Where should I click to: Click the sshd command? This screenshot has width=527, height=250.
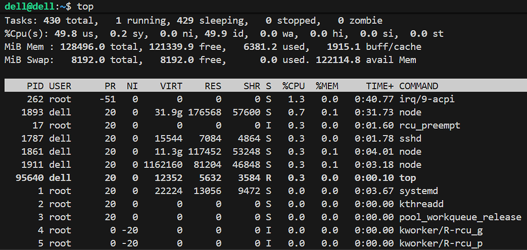tap(410, 139)
